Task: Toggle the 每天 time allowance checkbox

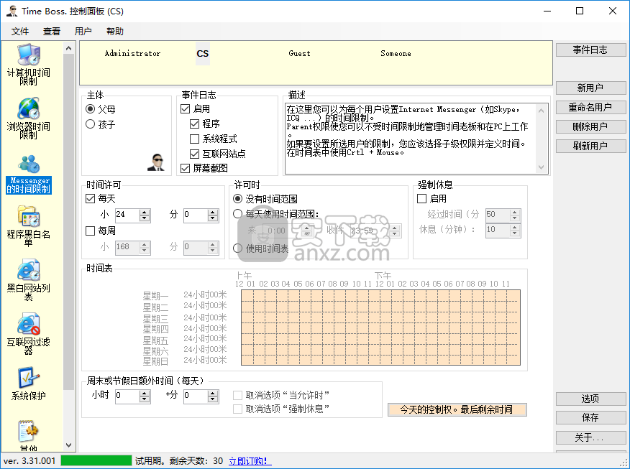Action: [x=91, y=198]
